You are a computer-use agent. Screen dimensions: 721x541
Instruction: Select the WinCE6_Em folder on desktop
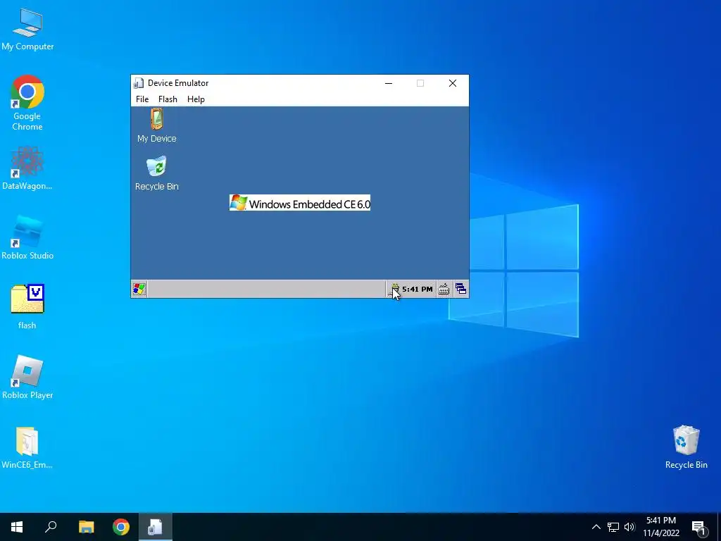27,447
